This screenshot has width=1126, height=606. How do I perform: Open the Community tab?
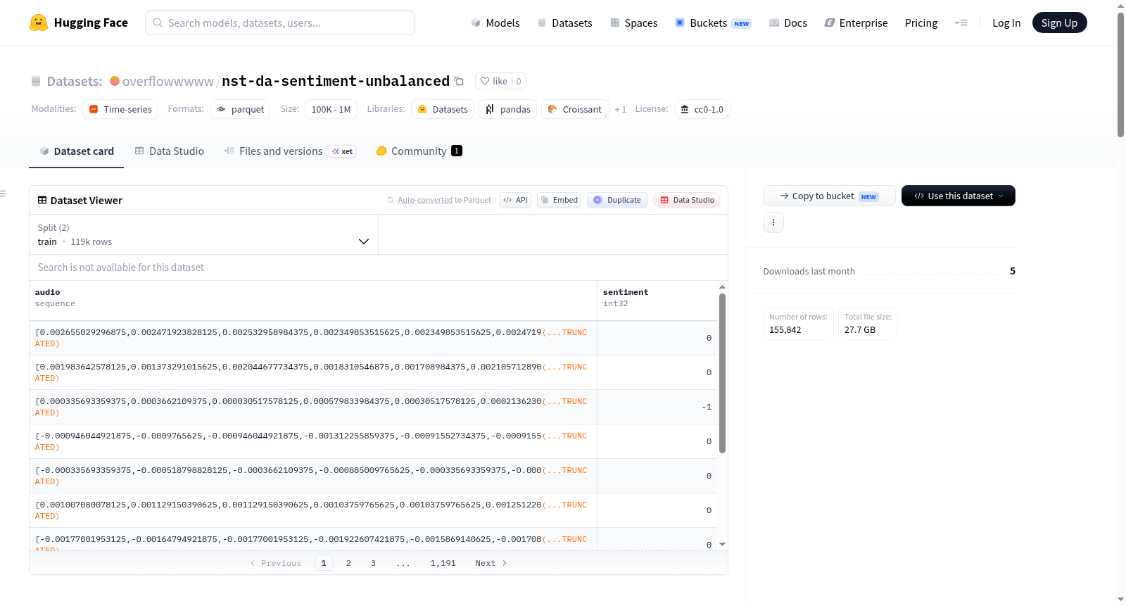419,151
